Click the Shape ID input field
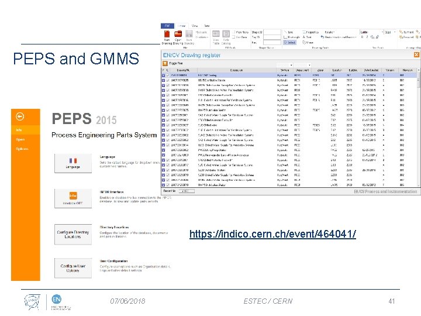 [272, 32]
